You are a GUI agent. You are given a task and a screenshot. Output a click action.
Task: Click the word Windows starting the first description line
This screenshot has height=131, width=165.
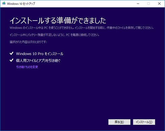[16, 28]
